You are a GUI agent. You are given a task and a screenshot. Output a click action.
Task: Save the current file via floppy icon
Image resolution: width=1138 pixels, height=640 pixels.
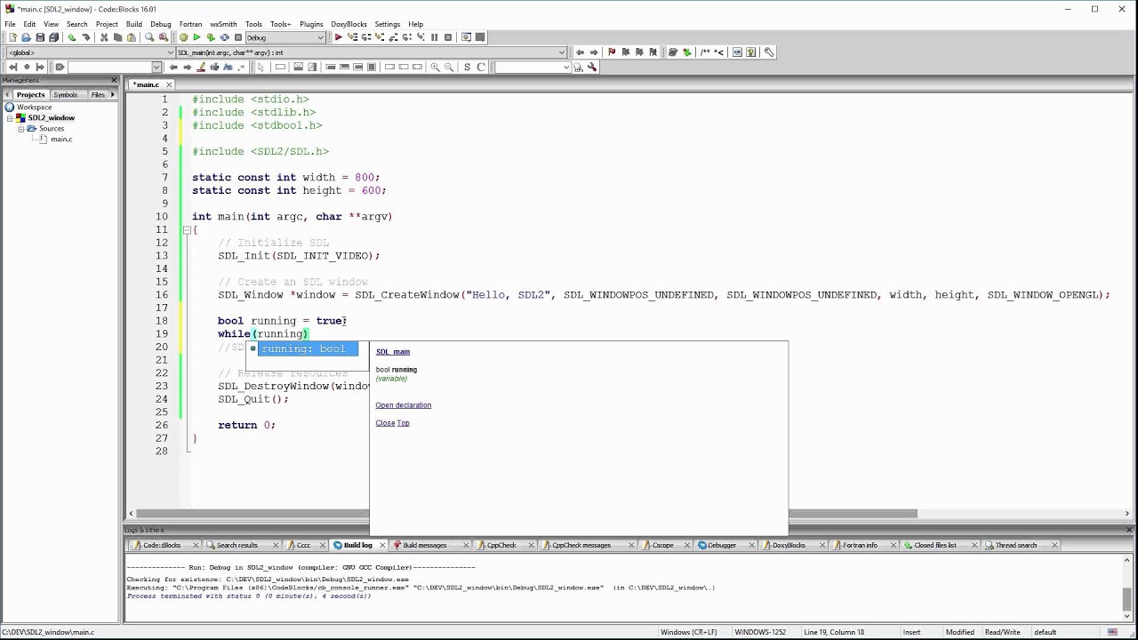[40, 37]
